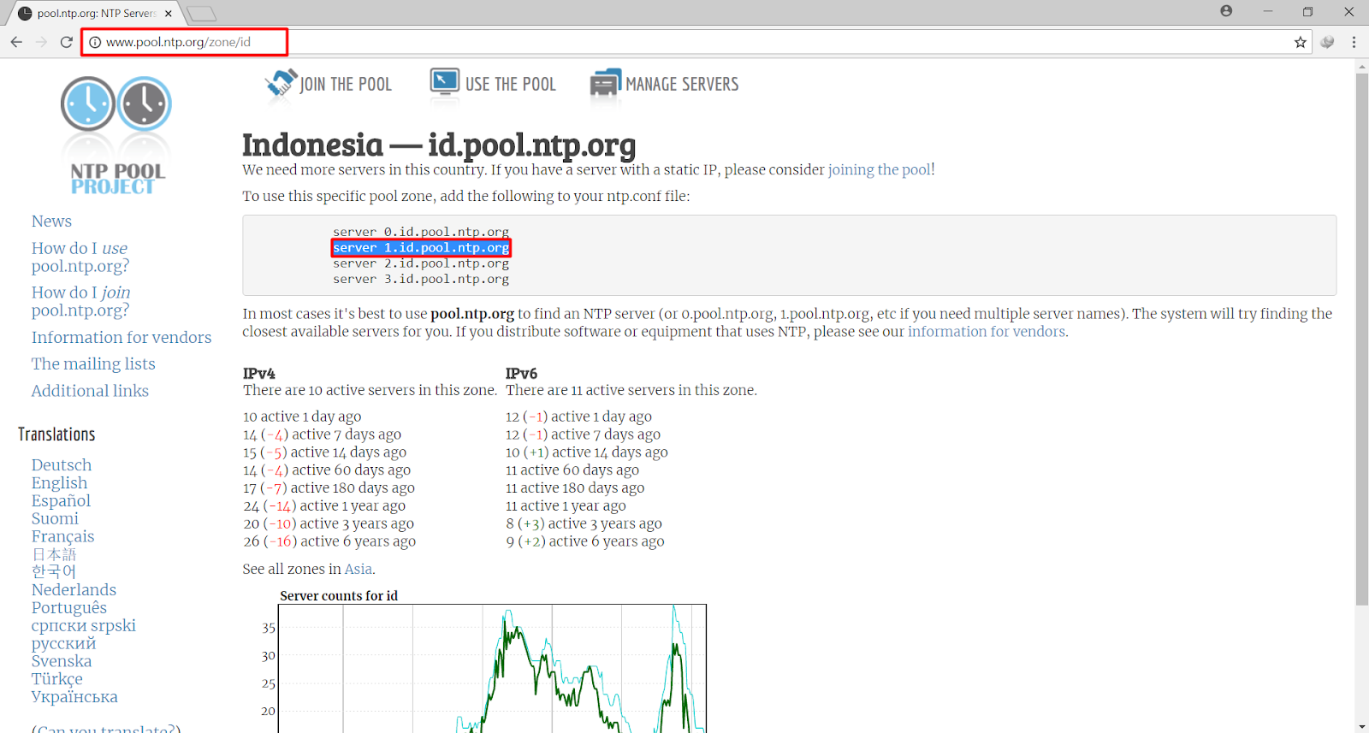Click the scrollbar down arrow
Image resolution: width=1369 pixels, height=733 pixels.
1361,726
